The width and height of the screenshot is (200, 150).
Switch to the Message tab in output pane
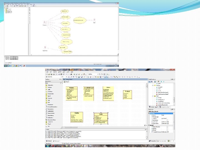click(56, 141)
